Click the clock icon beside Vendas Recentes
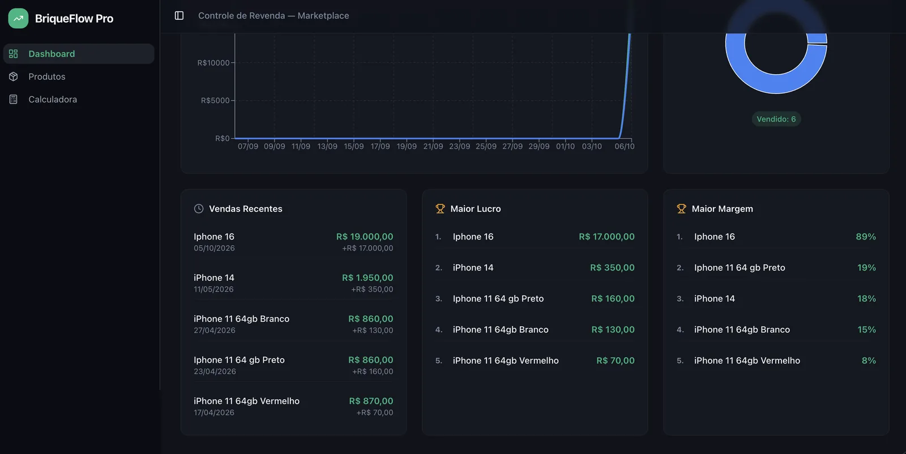Image resolution: width=906 pixels, height=454 pixels. pos(199,208)
